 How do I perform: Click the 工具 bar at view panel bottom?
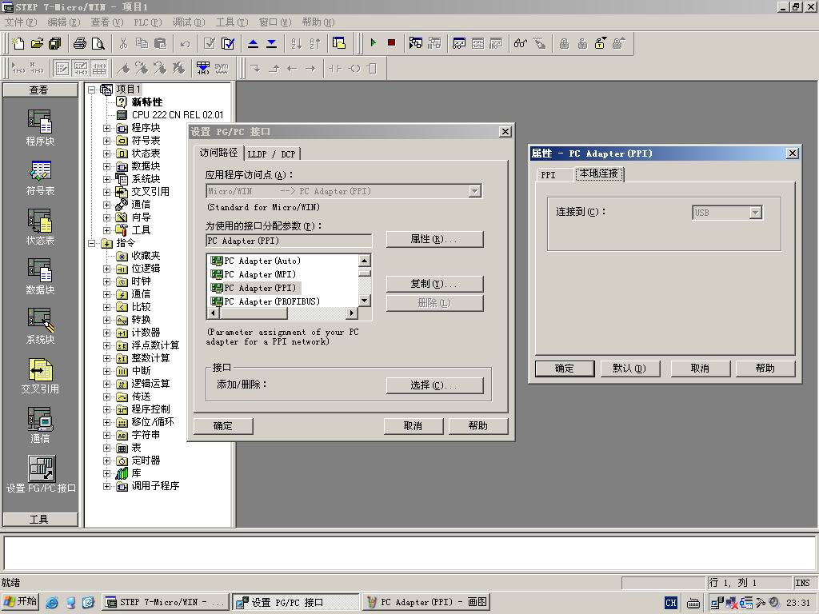pyautogui.click(x=40, y=519)
